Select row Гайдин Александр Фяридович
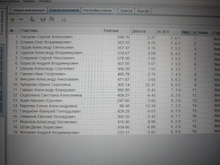This screenshot has height=165, width=220. point(114,90)
